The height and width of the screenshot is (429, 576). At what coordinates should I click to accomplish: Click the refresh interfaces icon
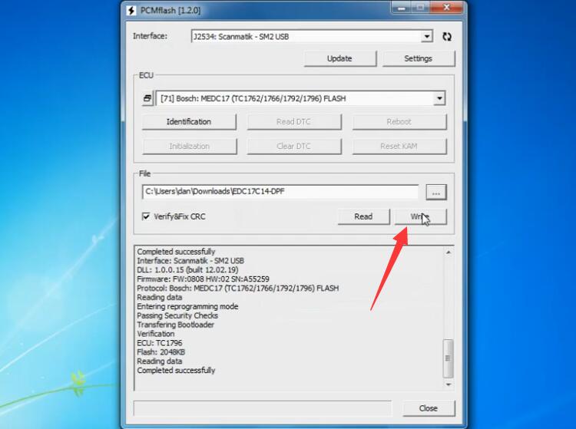tap(447, 37)
